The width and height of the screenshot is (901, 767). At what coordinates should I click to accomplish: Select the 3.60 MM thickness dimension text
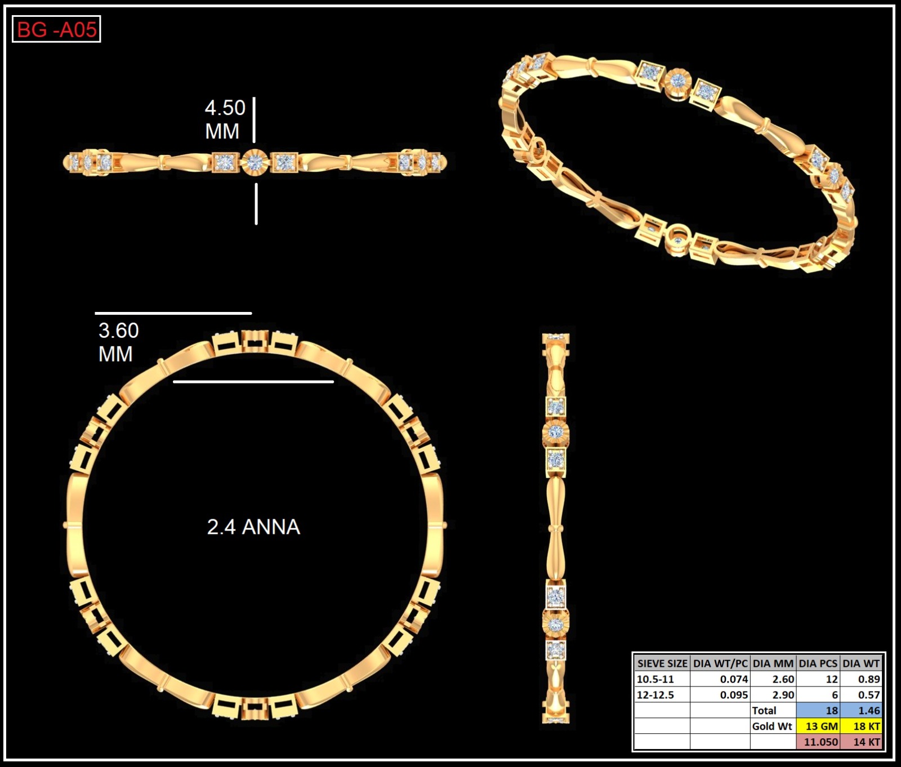[x=118, y=342]
